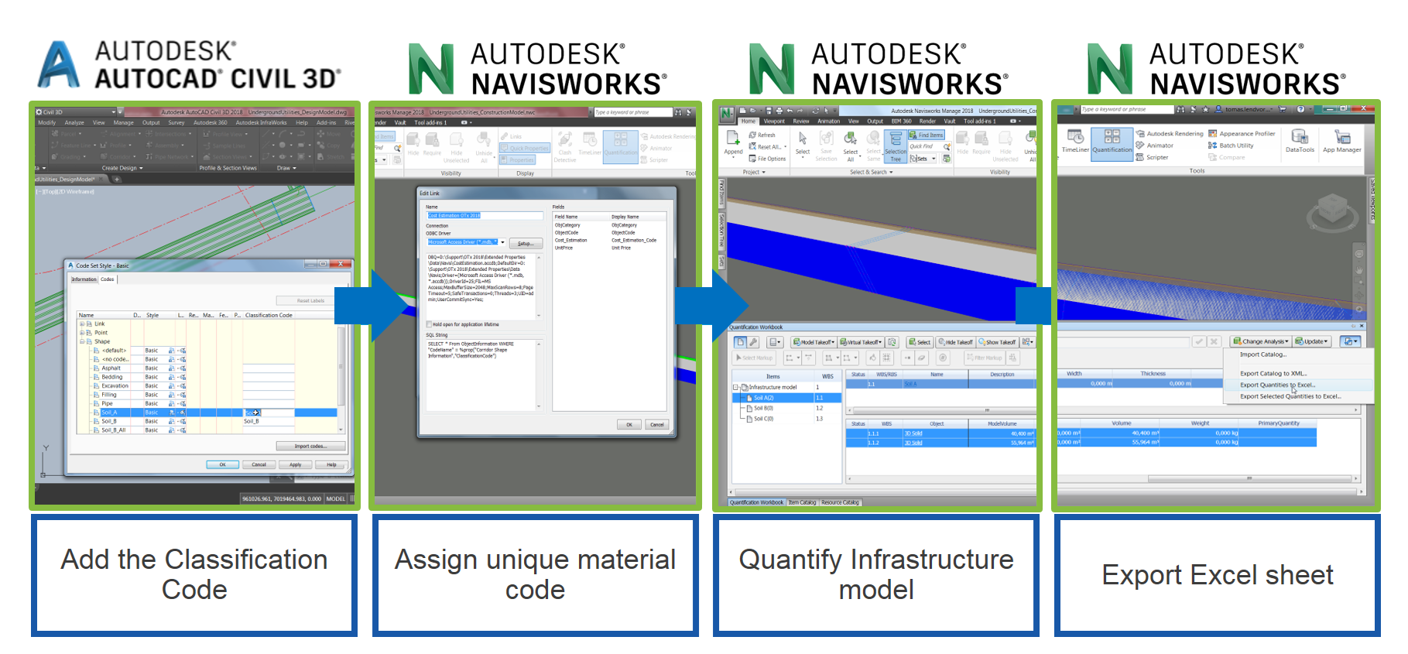Choose Export Quantities to Excel
1408x654 pixels.
[1277, 385]
